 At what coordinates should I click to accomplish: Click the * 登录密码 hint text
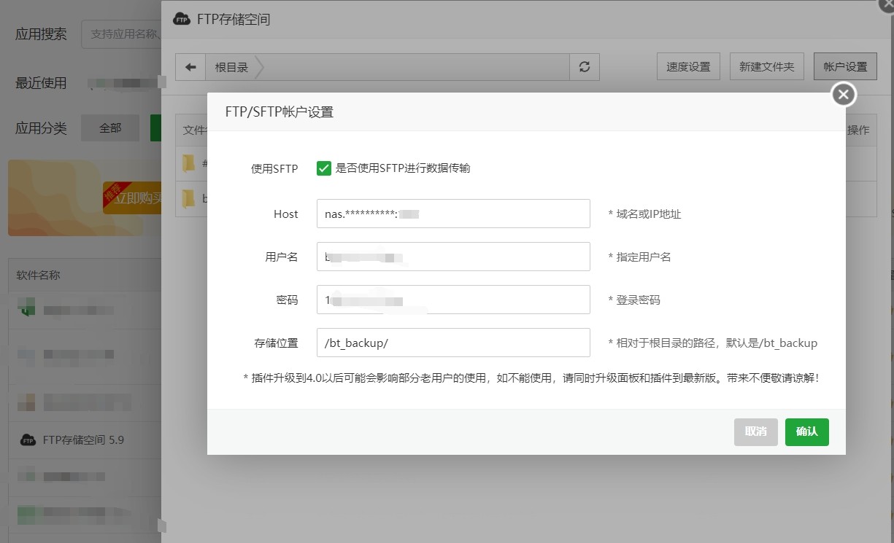point(634,300)
